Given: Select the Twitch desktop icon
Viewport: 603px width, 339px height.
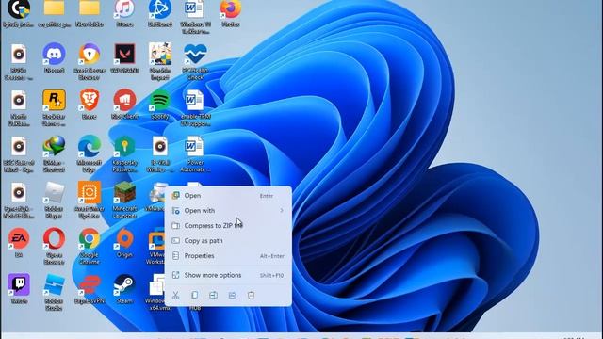Looking at the screenshot, I should pos(19,288).
